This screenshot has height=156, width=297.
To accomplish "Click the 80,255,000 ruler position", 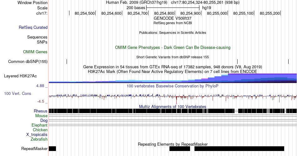I will (x=217, y=13).
